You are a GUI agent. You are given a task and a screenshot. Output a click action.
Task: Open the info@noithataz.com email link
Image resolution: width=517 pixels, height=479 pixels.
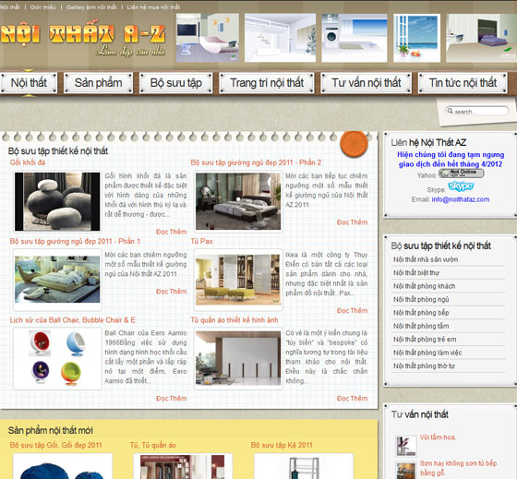point(461,199)
